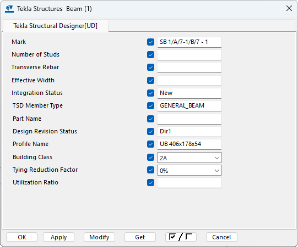Image resolution: width=298 pixels, height=247 pixels.
Task: Uncheck the Design Revision Status checkbox
Action: pyautogui.click(x=150, y=131)
